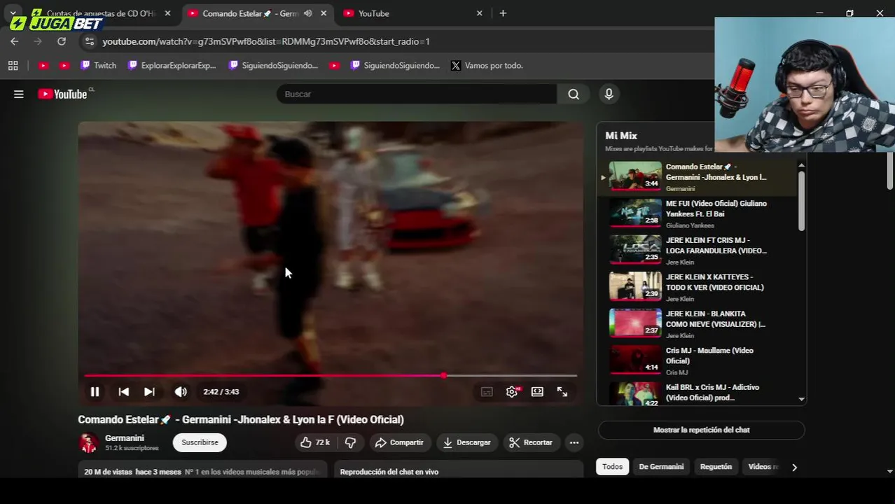The width and height of the screenshot is (895, 504).
Task: Seek on the red progress bar
Action: (331, 376)
